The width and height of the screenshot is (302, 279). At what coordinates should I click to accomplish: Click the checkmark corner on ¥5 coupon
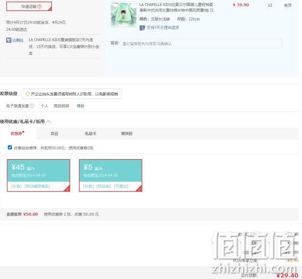(x=140, y=189)
